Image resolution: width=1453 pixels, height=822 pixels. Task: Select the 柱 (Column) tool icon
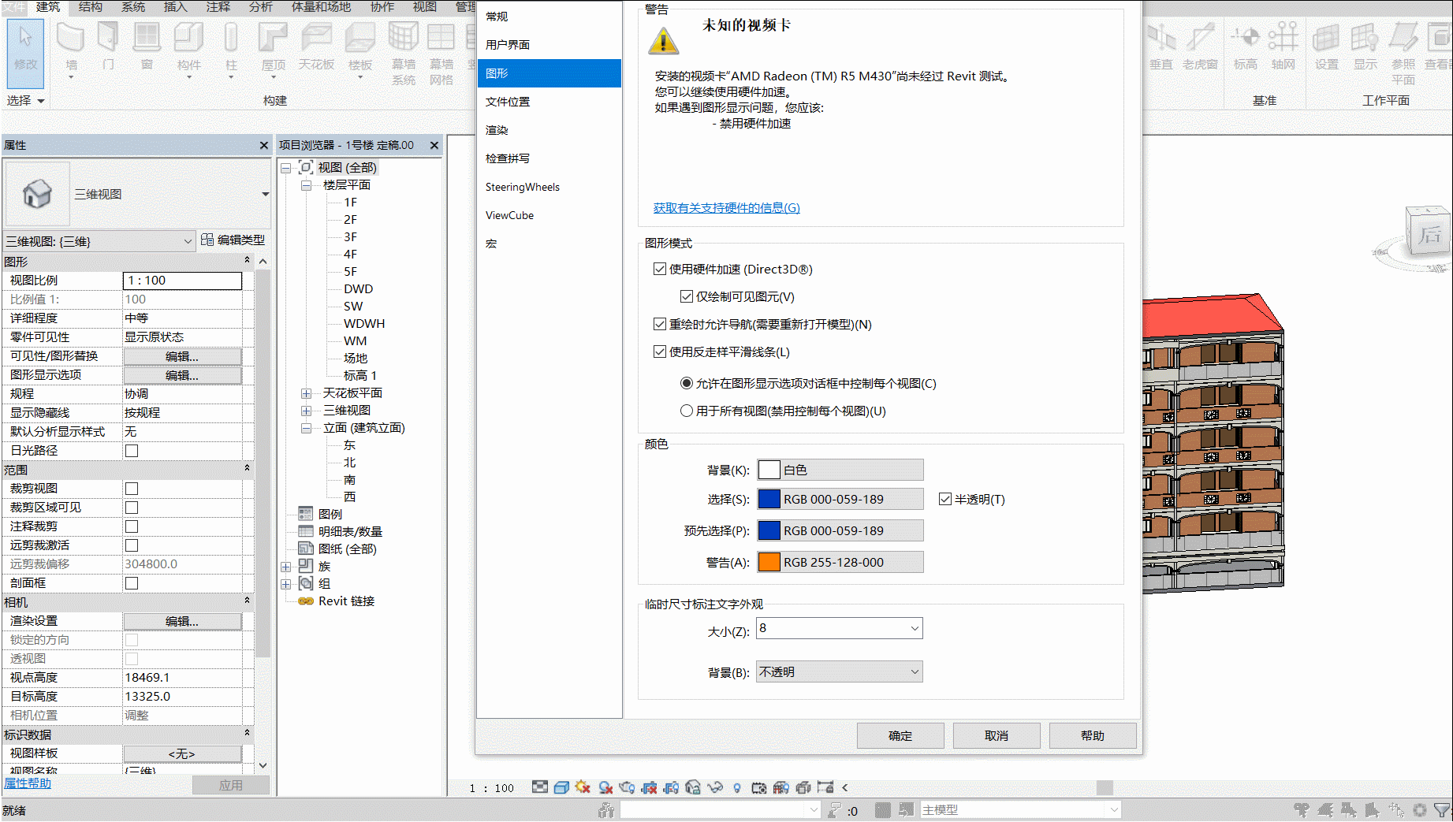231,38
